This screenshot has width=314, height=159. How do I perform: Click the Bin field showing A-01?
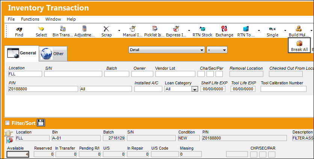pos(76,138)
